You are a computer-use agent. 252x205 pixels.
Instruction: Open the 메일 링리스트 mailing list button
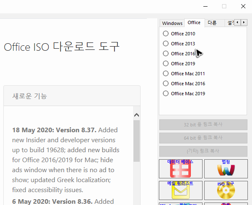(x=180, y=190)
